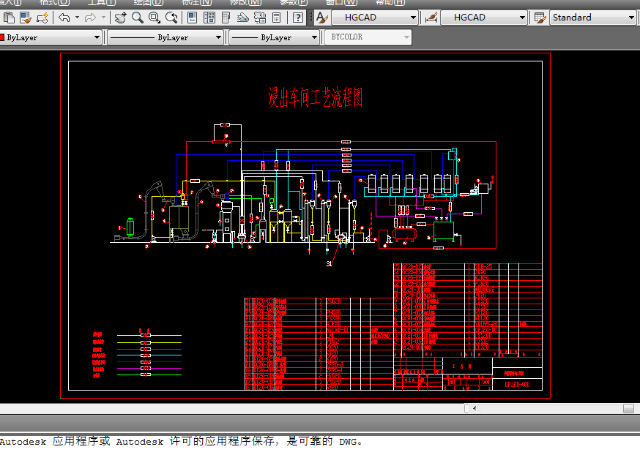640x463 pixels.
Task: Expand the Redo history dropdown arrow
Action: click(x=103, y=18)
